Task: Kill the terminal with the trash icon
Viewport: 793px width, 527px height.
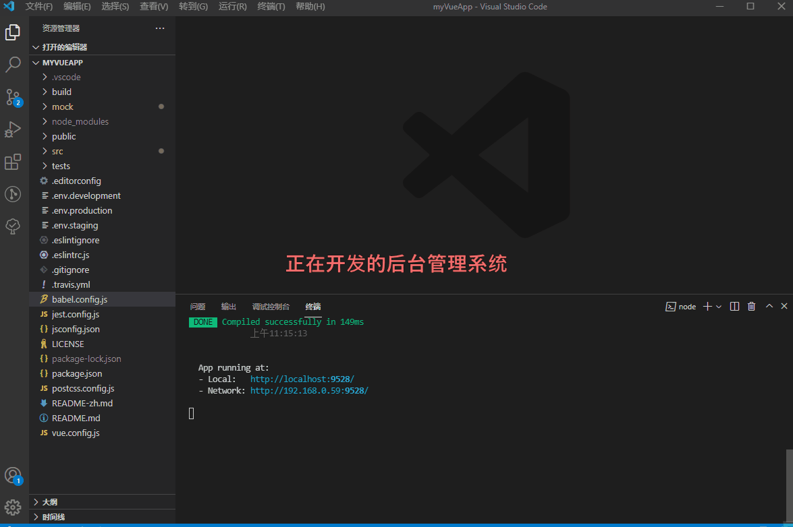Action: click(x=751, y=306)
